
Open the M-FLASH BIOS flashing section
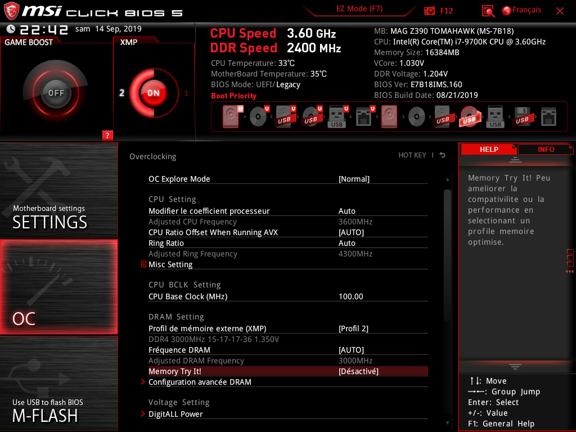pyautogui.click(x=58, y=384)
